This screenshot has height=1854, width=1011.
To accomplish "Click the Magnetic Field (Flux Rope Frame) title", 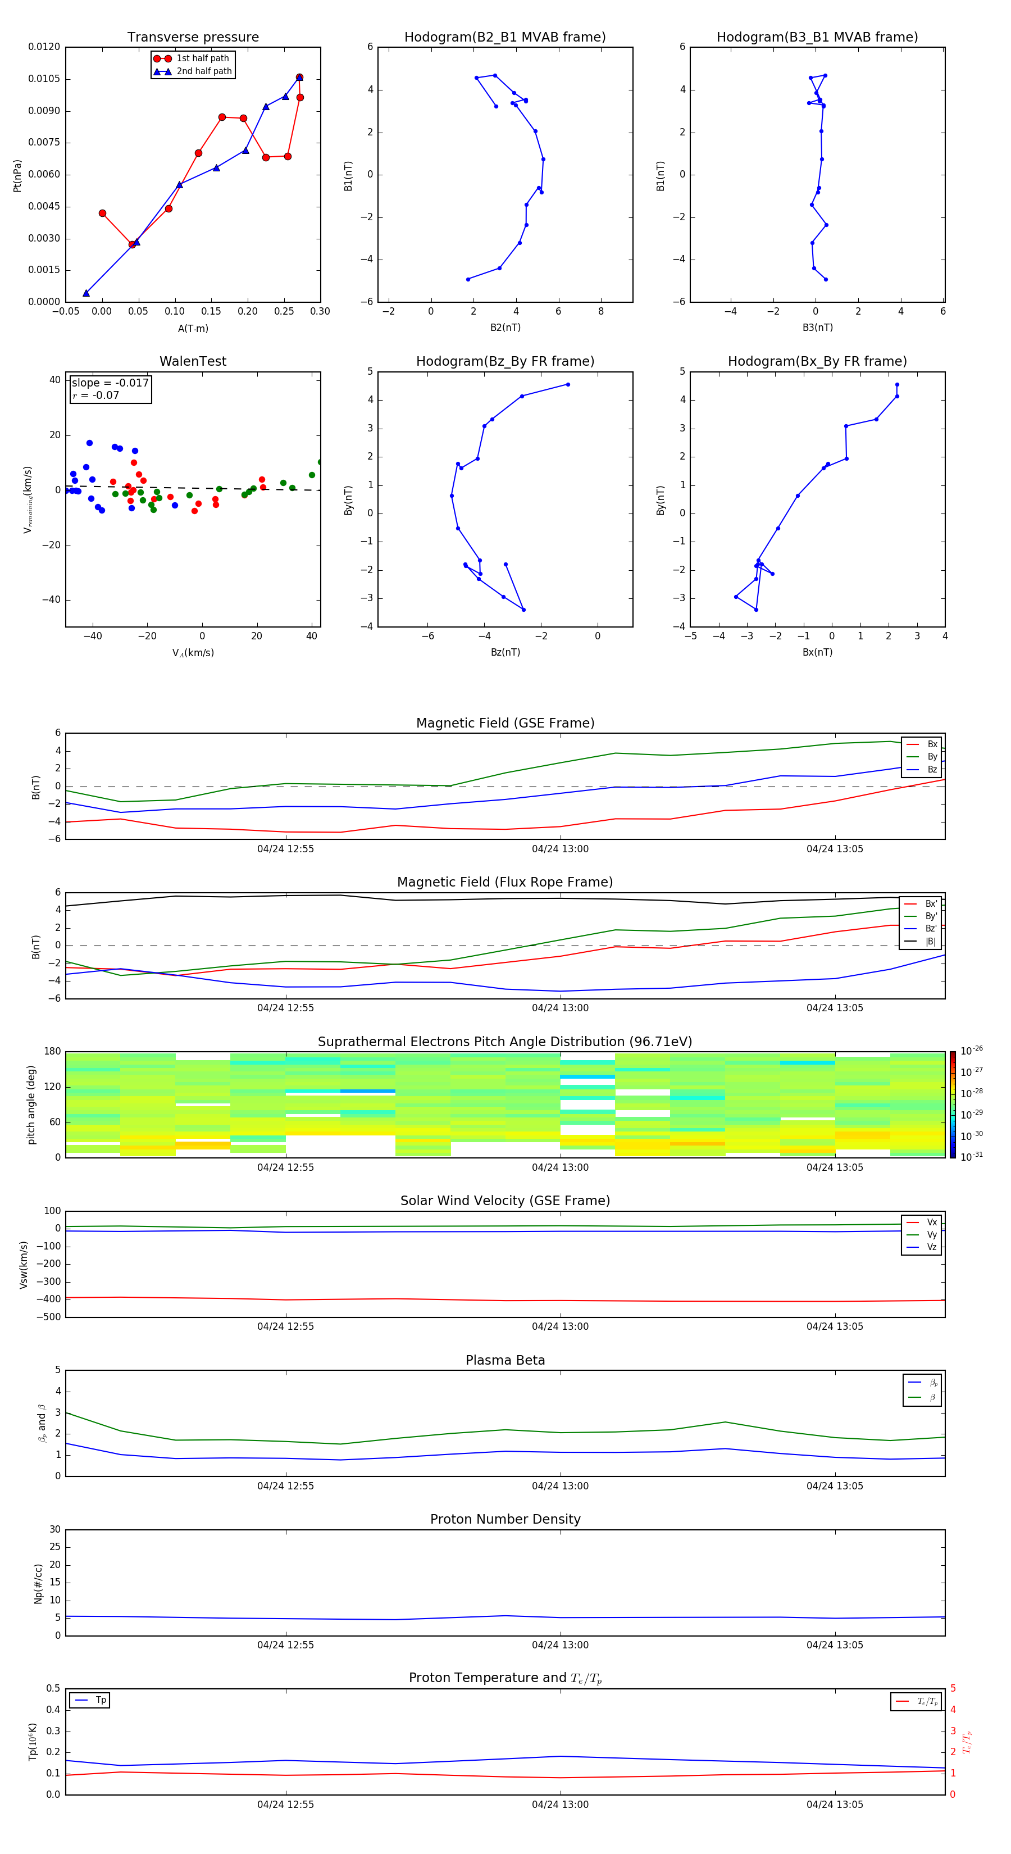I will tap(505, 883).
